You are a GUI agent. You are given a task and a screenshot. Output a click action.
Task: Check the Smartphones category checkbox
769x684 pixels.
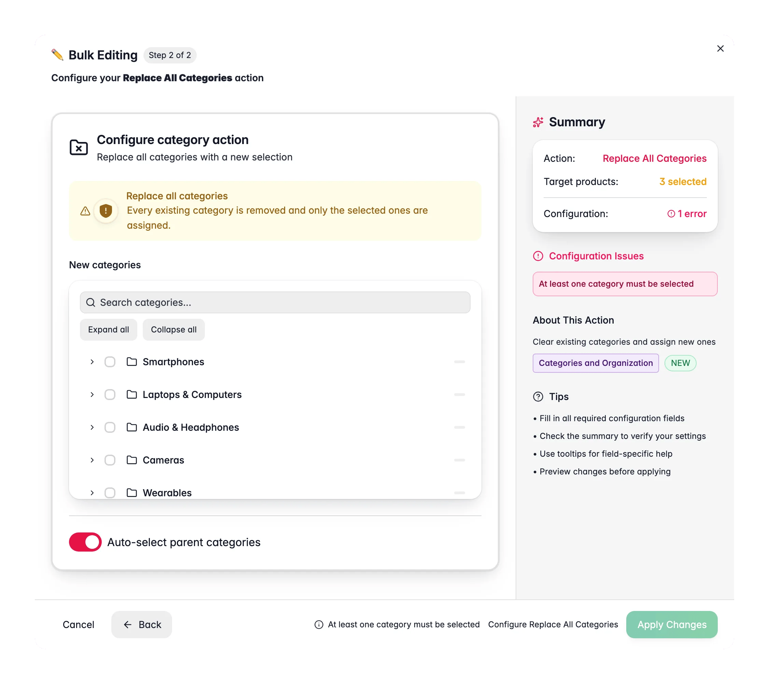tap(110, 362)
